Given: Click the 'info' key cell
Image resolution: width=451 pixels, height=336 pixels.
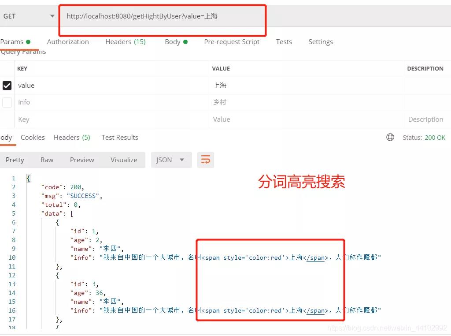Looking at the screenshot, I should 111,102.
